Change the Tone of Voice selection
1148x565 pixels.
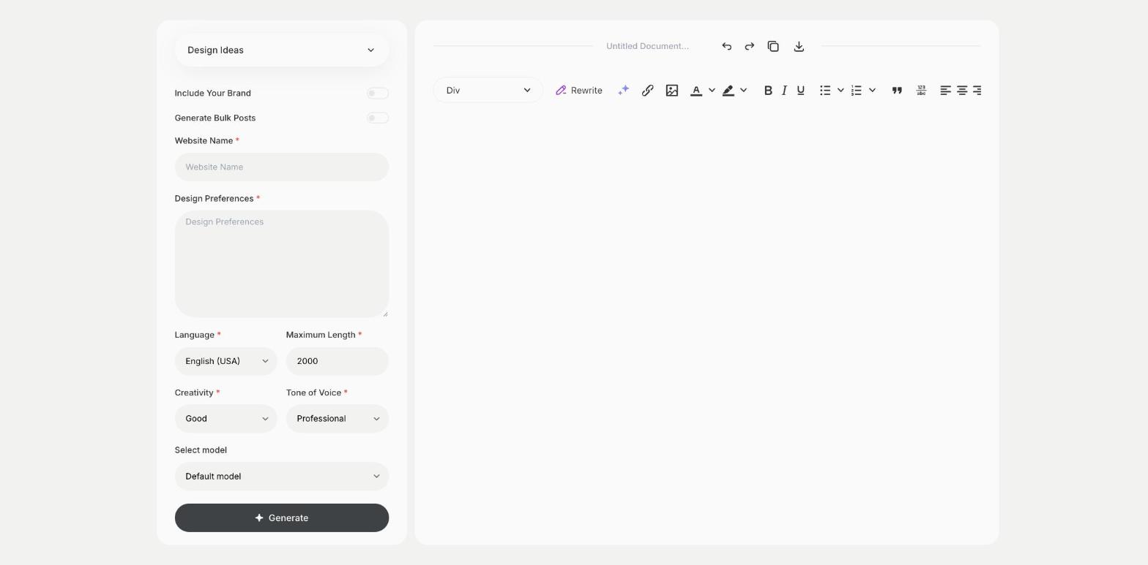[338, 419]
